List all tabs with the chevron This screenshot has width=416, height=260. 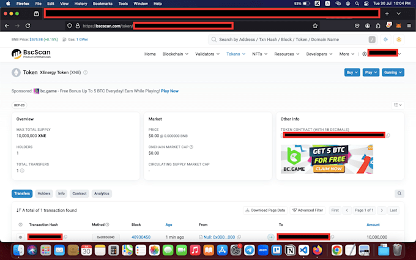point(398,13)
